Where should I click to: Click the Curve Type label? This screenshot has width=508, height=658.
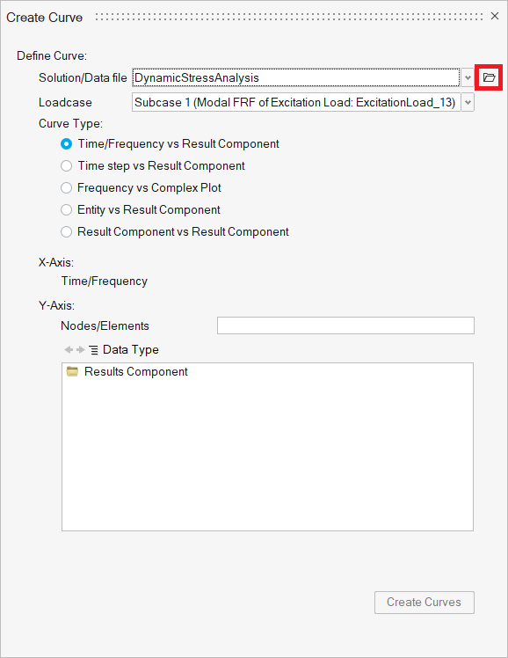[70, 123]
